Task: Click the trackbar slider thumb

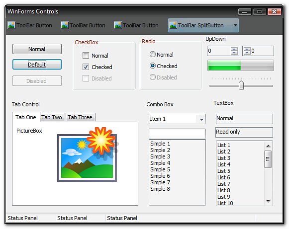Action: pyautogui.click(x=241, y=85)
